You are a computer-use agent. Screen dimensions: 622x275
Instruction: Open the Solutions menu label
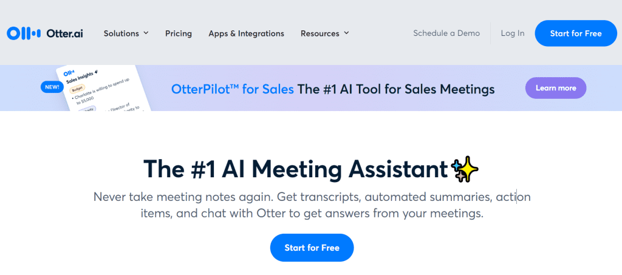pos(121,33)
